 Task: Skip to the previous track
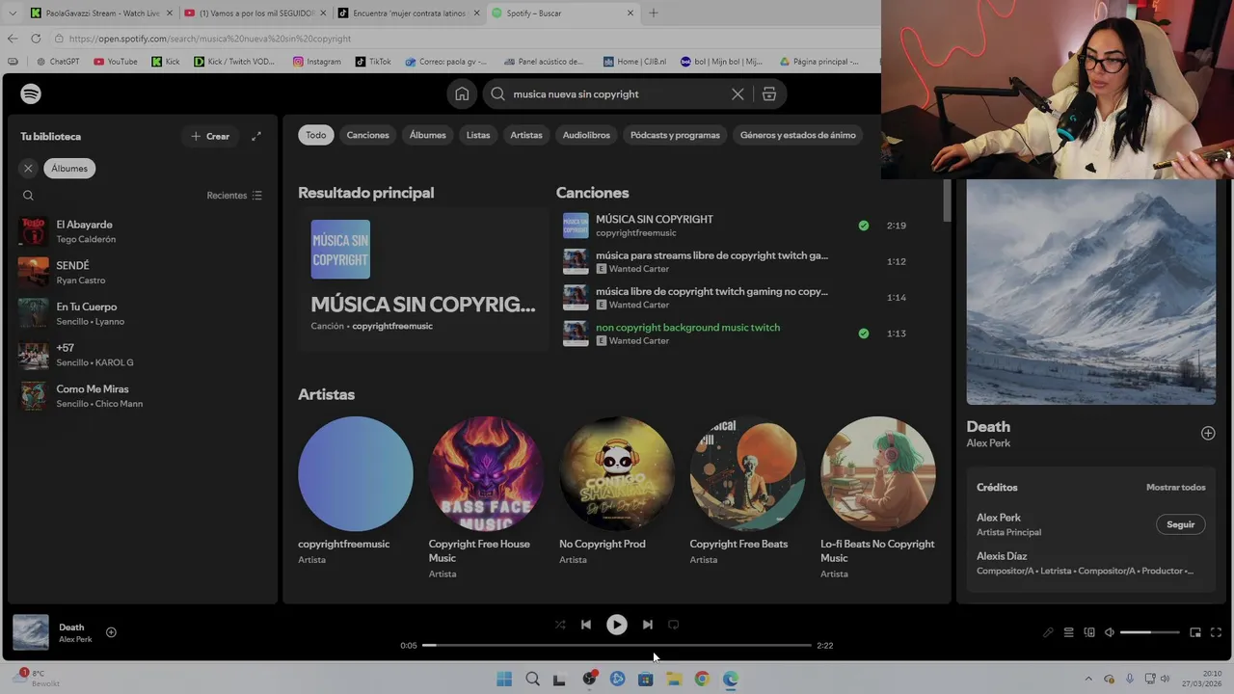coord(585,625)
